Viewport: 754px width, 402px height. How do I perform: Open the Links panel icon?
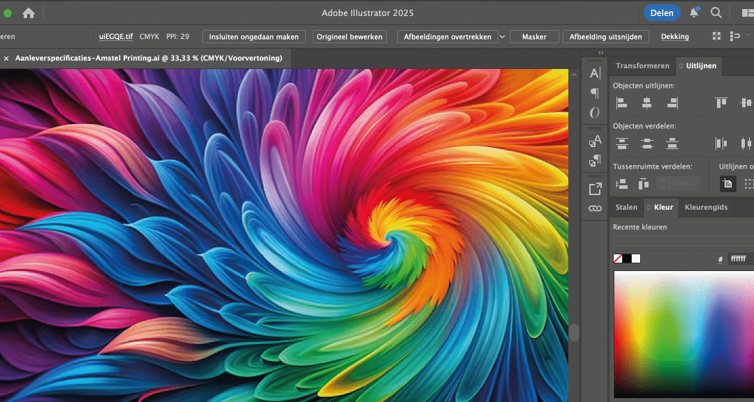pyautogui.click(x=595, y=208)
